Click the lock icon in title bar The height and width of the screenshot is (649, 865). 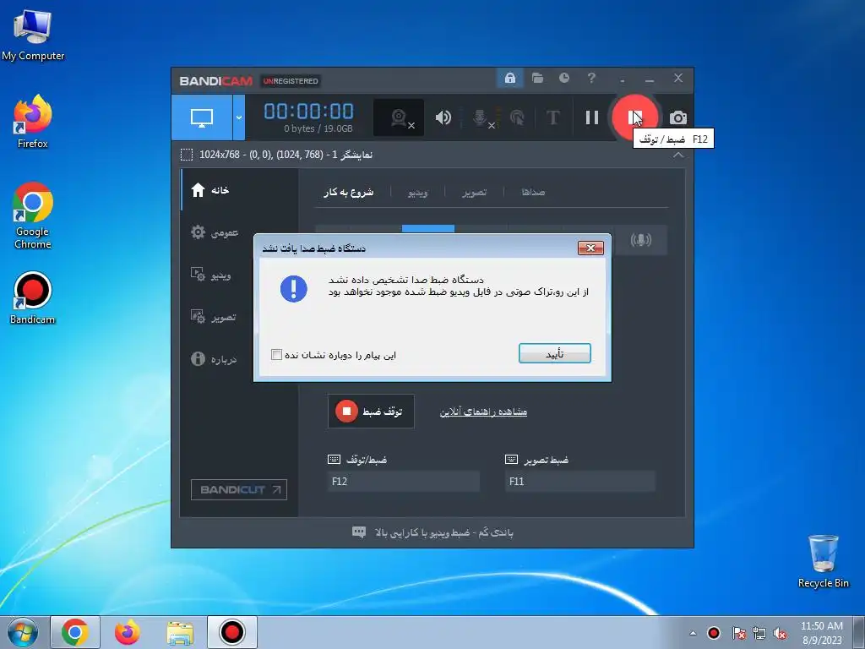pyautogui.click(x=509, y=78)
